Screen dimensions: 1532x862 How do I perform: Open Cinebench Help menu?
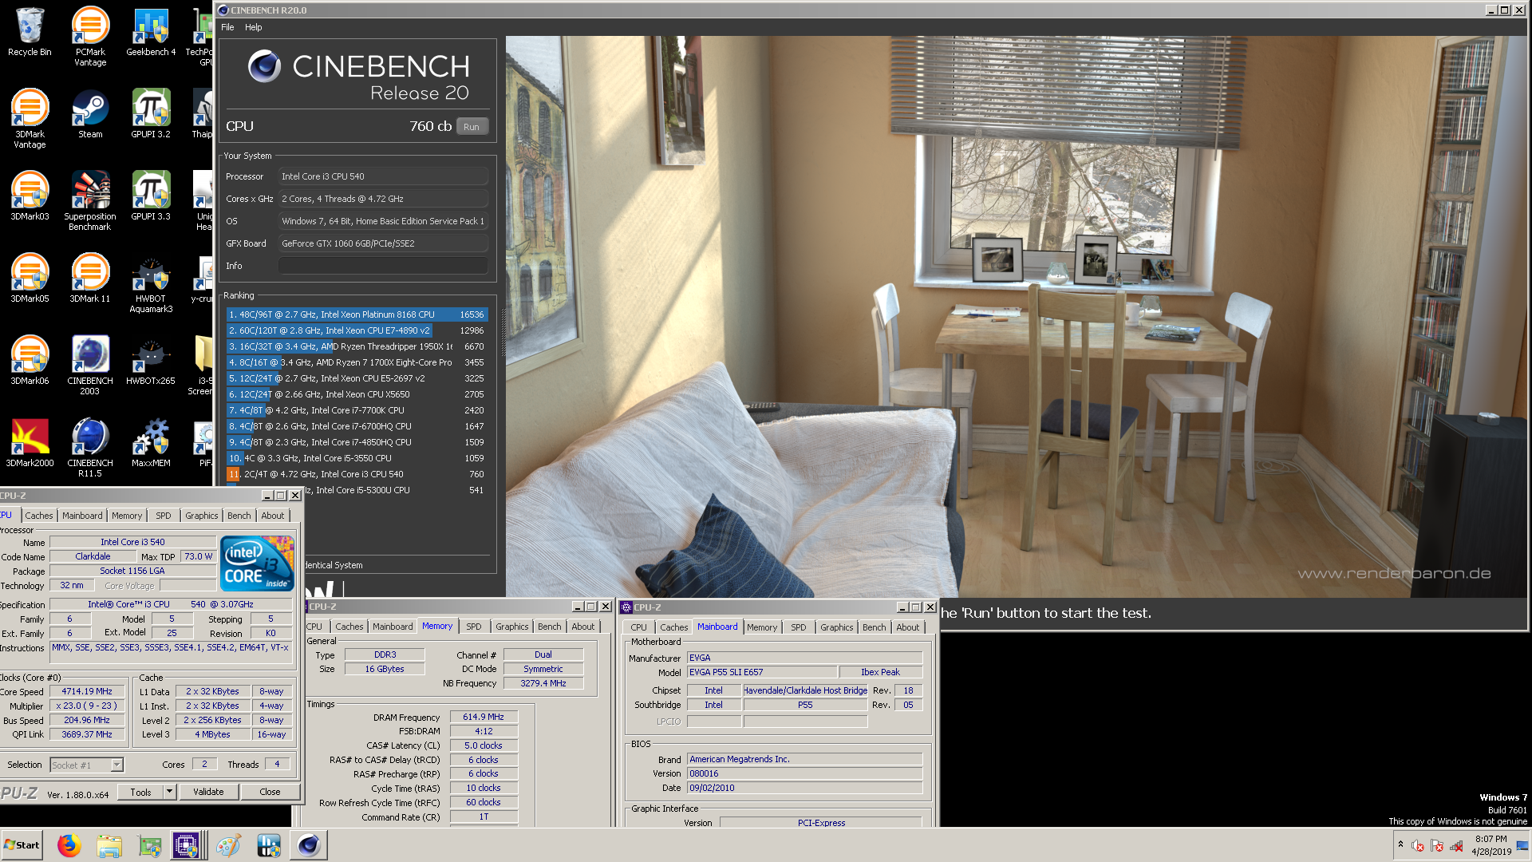(253, 27)
